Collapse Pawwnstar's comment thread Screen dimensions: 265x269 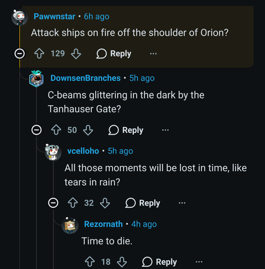point(19,53)
